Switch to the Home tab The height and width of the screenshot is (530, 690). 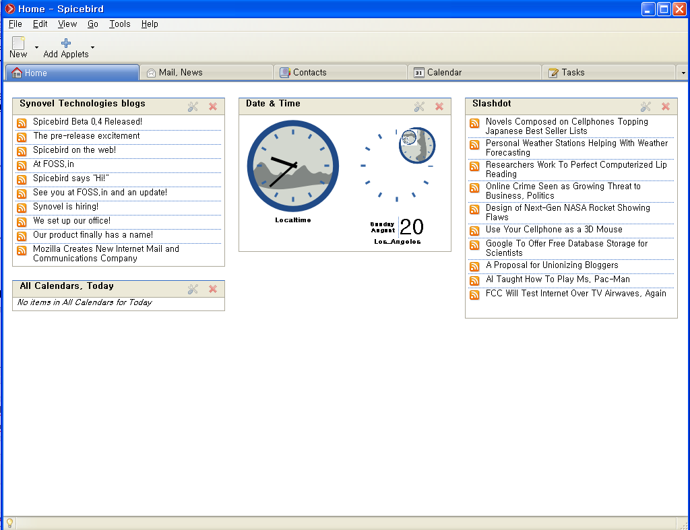pyautogui.click(x=72, y=73)
